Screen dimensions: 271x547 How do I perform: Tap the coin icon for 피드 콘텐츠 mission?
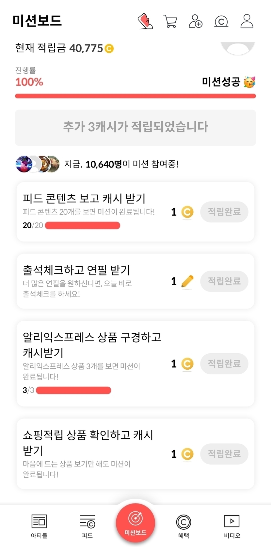tap(187, 212)
